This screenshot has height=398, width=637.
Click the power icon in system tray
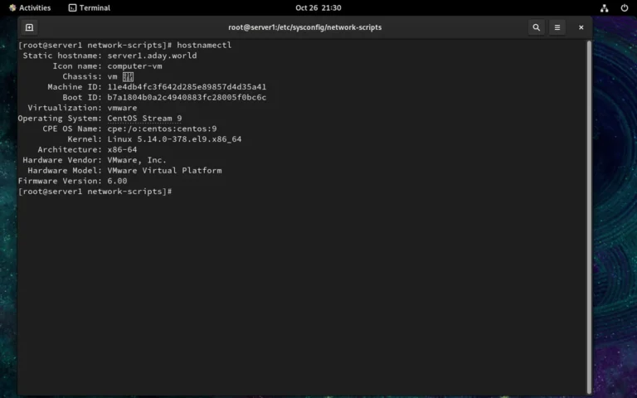624,7
